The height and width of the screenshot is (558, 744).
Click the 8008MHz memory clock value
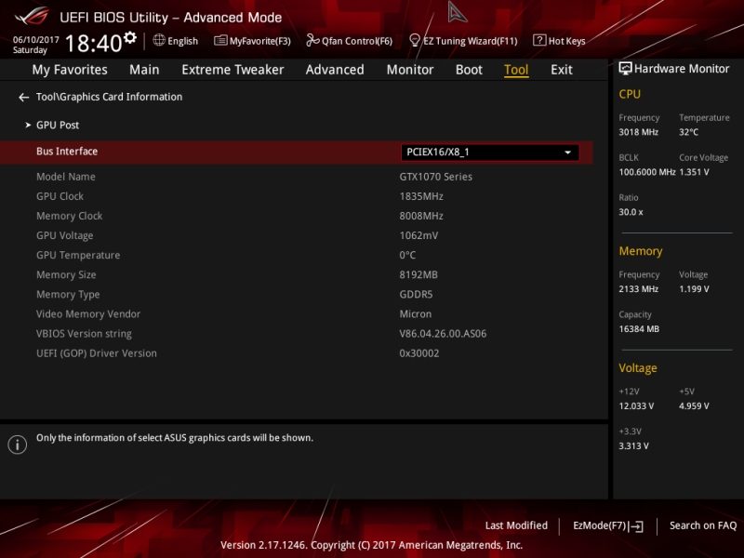421,216
